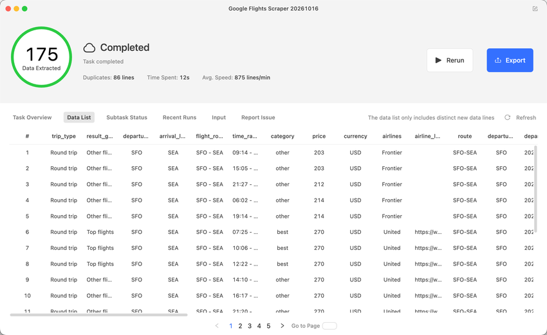Switch to the Task Overview tab
The image size is (547, 335).
[x=32, y=117]
